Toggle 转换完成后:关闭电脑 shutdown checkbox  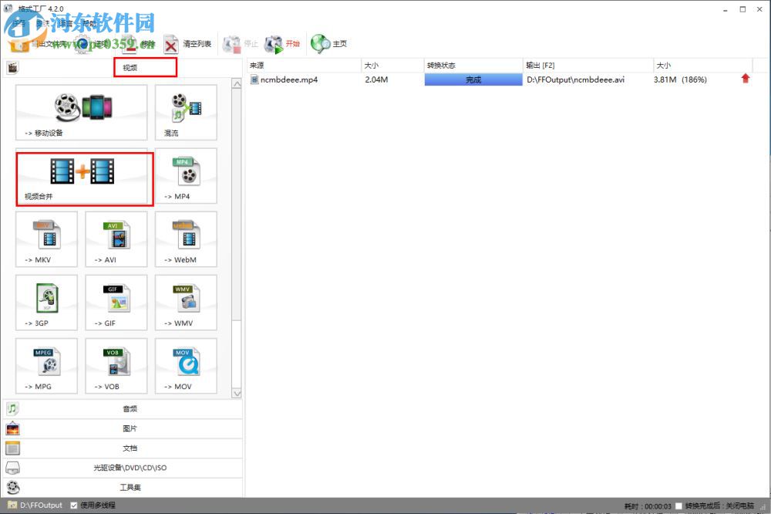click(x=678, y=506)
